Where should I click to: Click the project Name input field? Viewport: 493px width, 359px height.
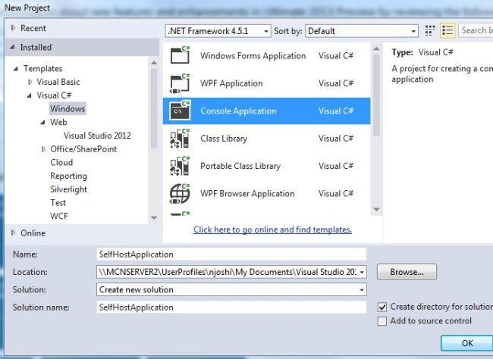click(231, 254)
